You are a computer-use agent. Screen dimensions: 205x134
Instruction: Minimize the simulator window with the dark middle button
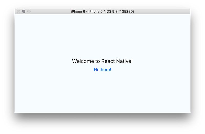24,11
